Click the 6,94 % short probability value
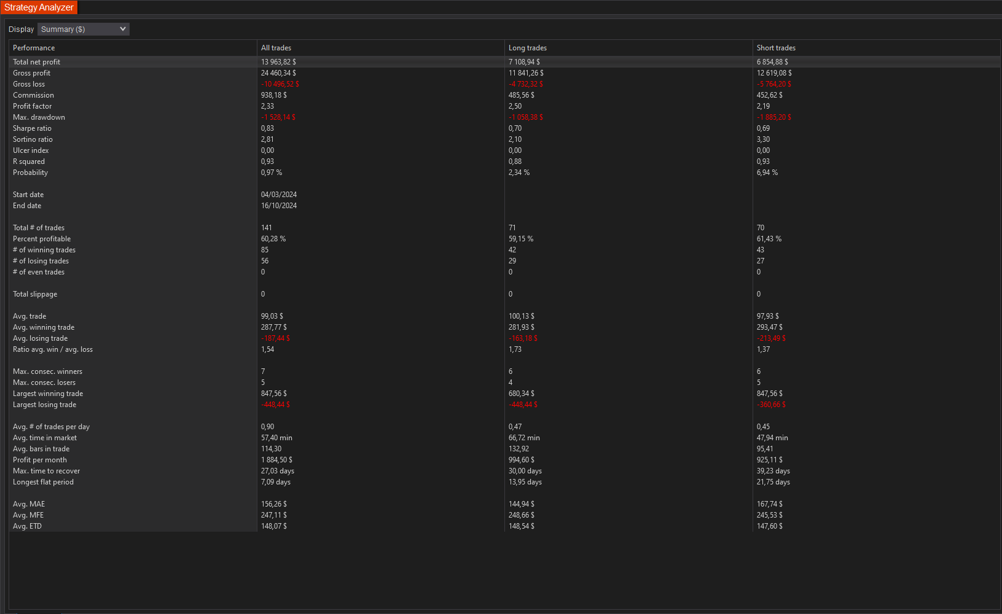 tap(767, 173)
